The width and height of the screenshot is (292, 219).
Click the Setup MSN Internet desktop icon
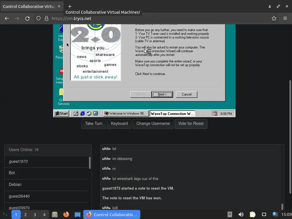pos(60,76)
